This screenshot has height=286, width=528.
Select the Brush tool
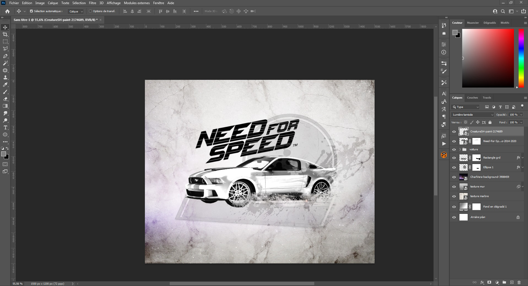tap(5, 92)
